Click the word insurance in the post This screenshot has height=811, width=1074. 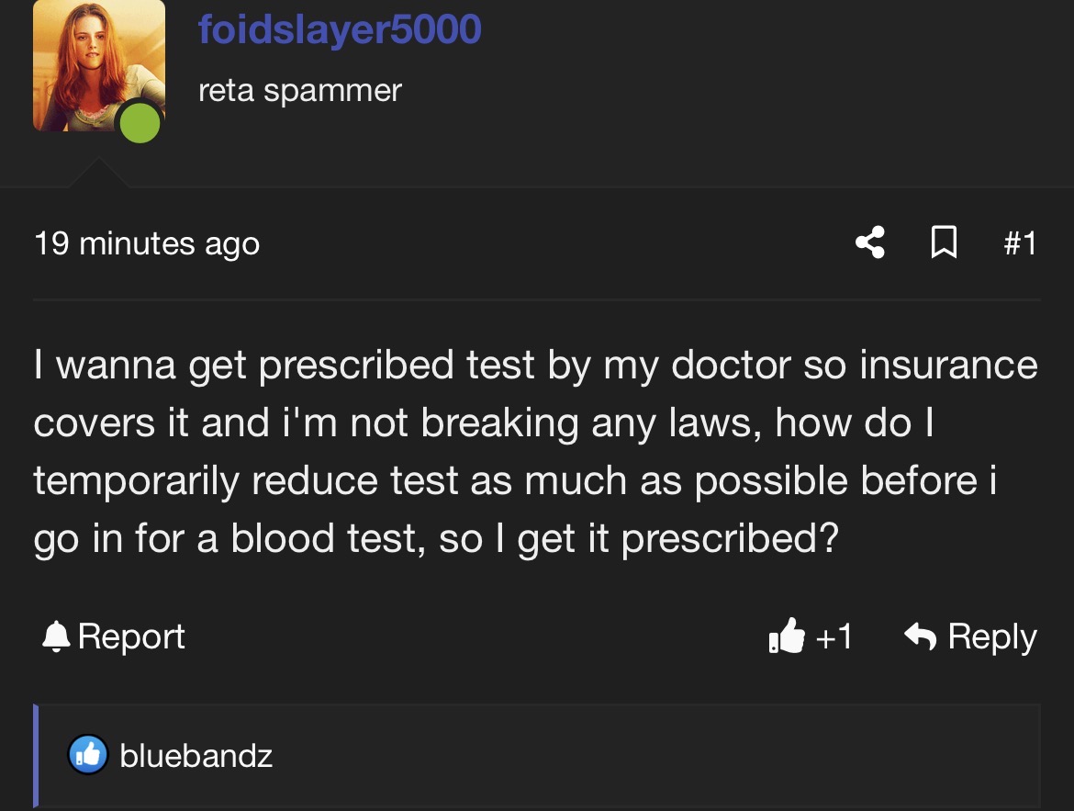click(x=948, y=364)
